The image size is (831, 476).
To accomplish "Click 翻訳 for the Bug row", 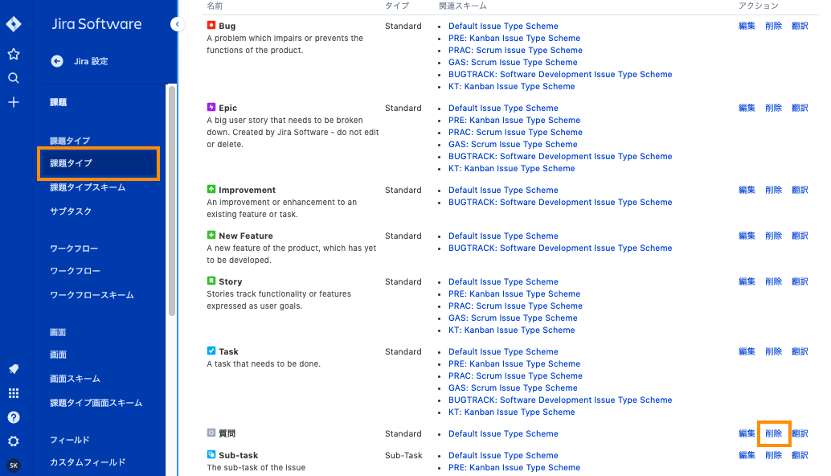I will click(800, 26).
